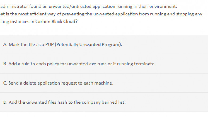Select answer A, Mark the file as a PUP
This screenshot has width=208, height=117.
[x=104, y=45]
